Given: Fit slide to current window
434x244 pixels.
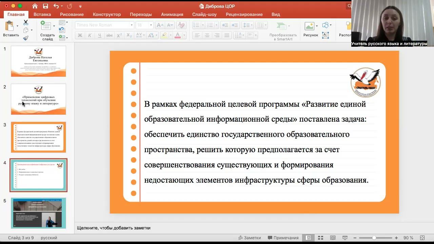Looking at the screenshot, I should pos(422,238).
